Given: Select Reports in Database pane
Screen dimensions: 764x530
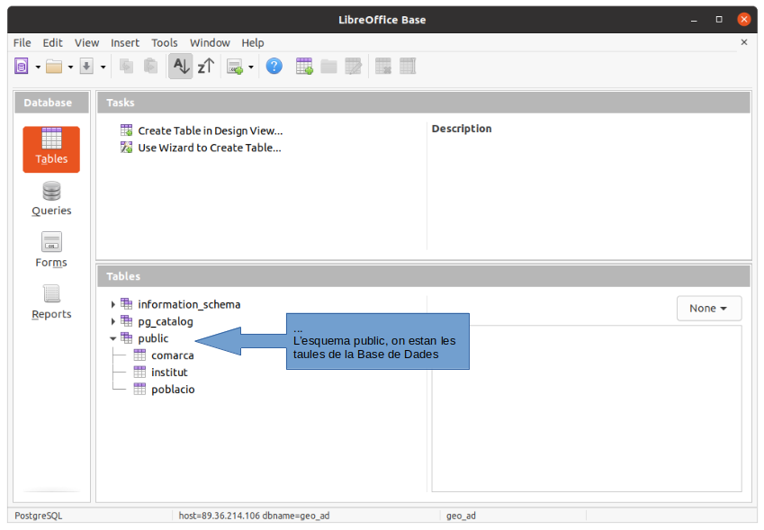Looking at the screenshot, I should pyautogui.click(x=51, y=302).
